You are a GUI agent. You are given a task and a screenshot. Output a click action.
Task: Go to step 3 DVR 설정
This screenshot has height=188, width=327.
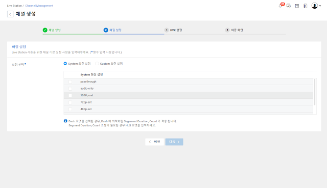tap(173, 30)
